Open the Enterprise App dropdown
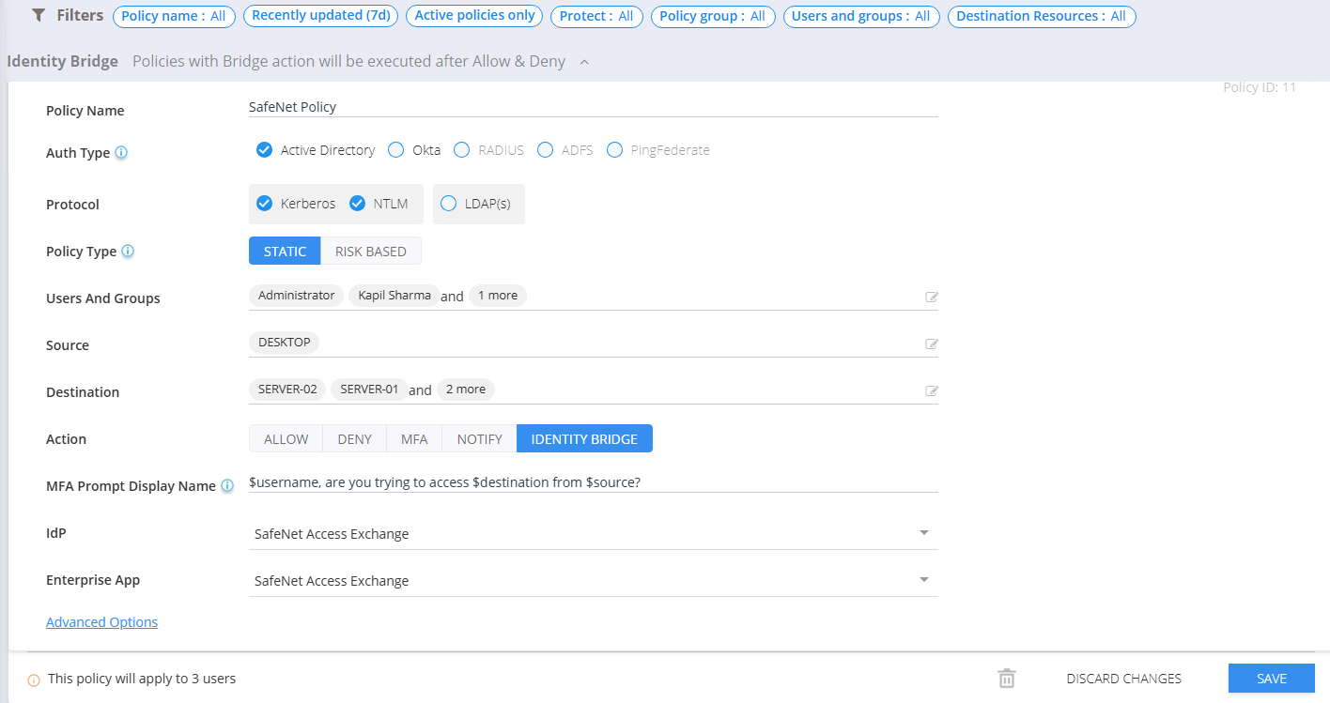The width and height of the screenshot is (1330, 703). (x=923, y=580)
